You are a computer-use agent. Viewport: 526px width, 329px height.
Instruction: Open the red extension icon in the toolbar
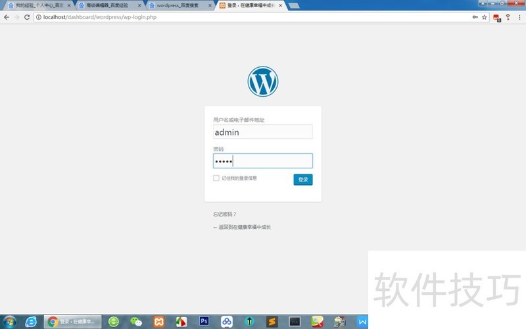pyautogui.click(x=497, y=18)
